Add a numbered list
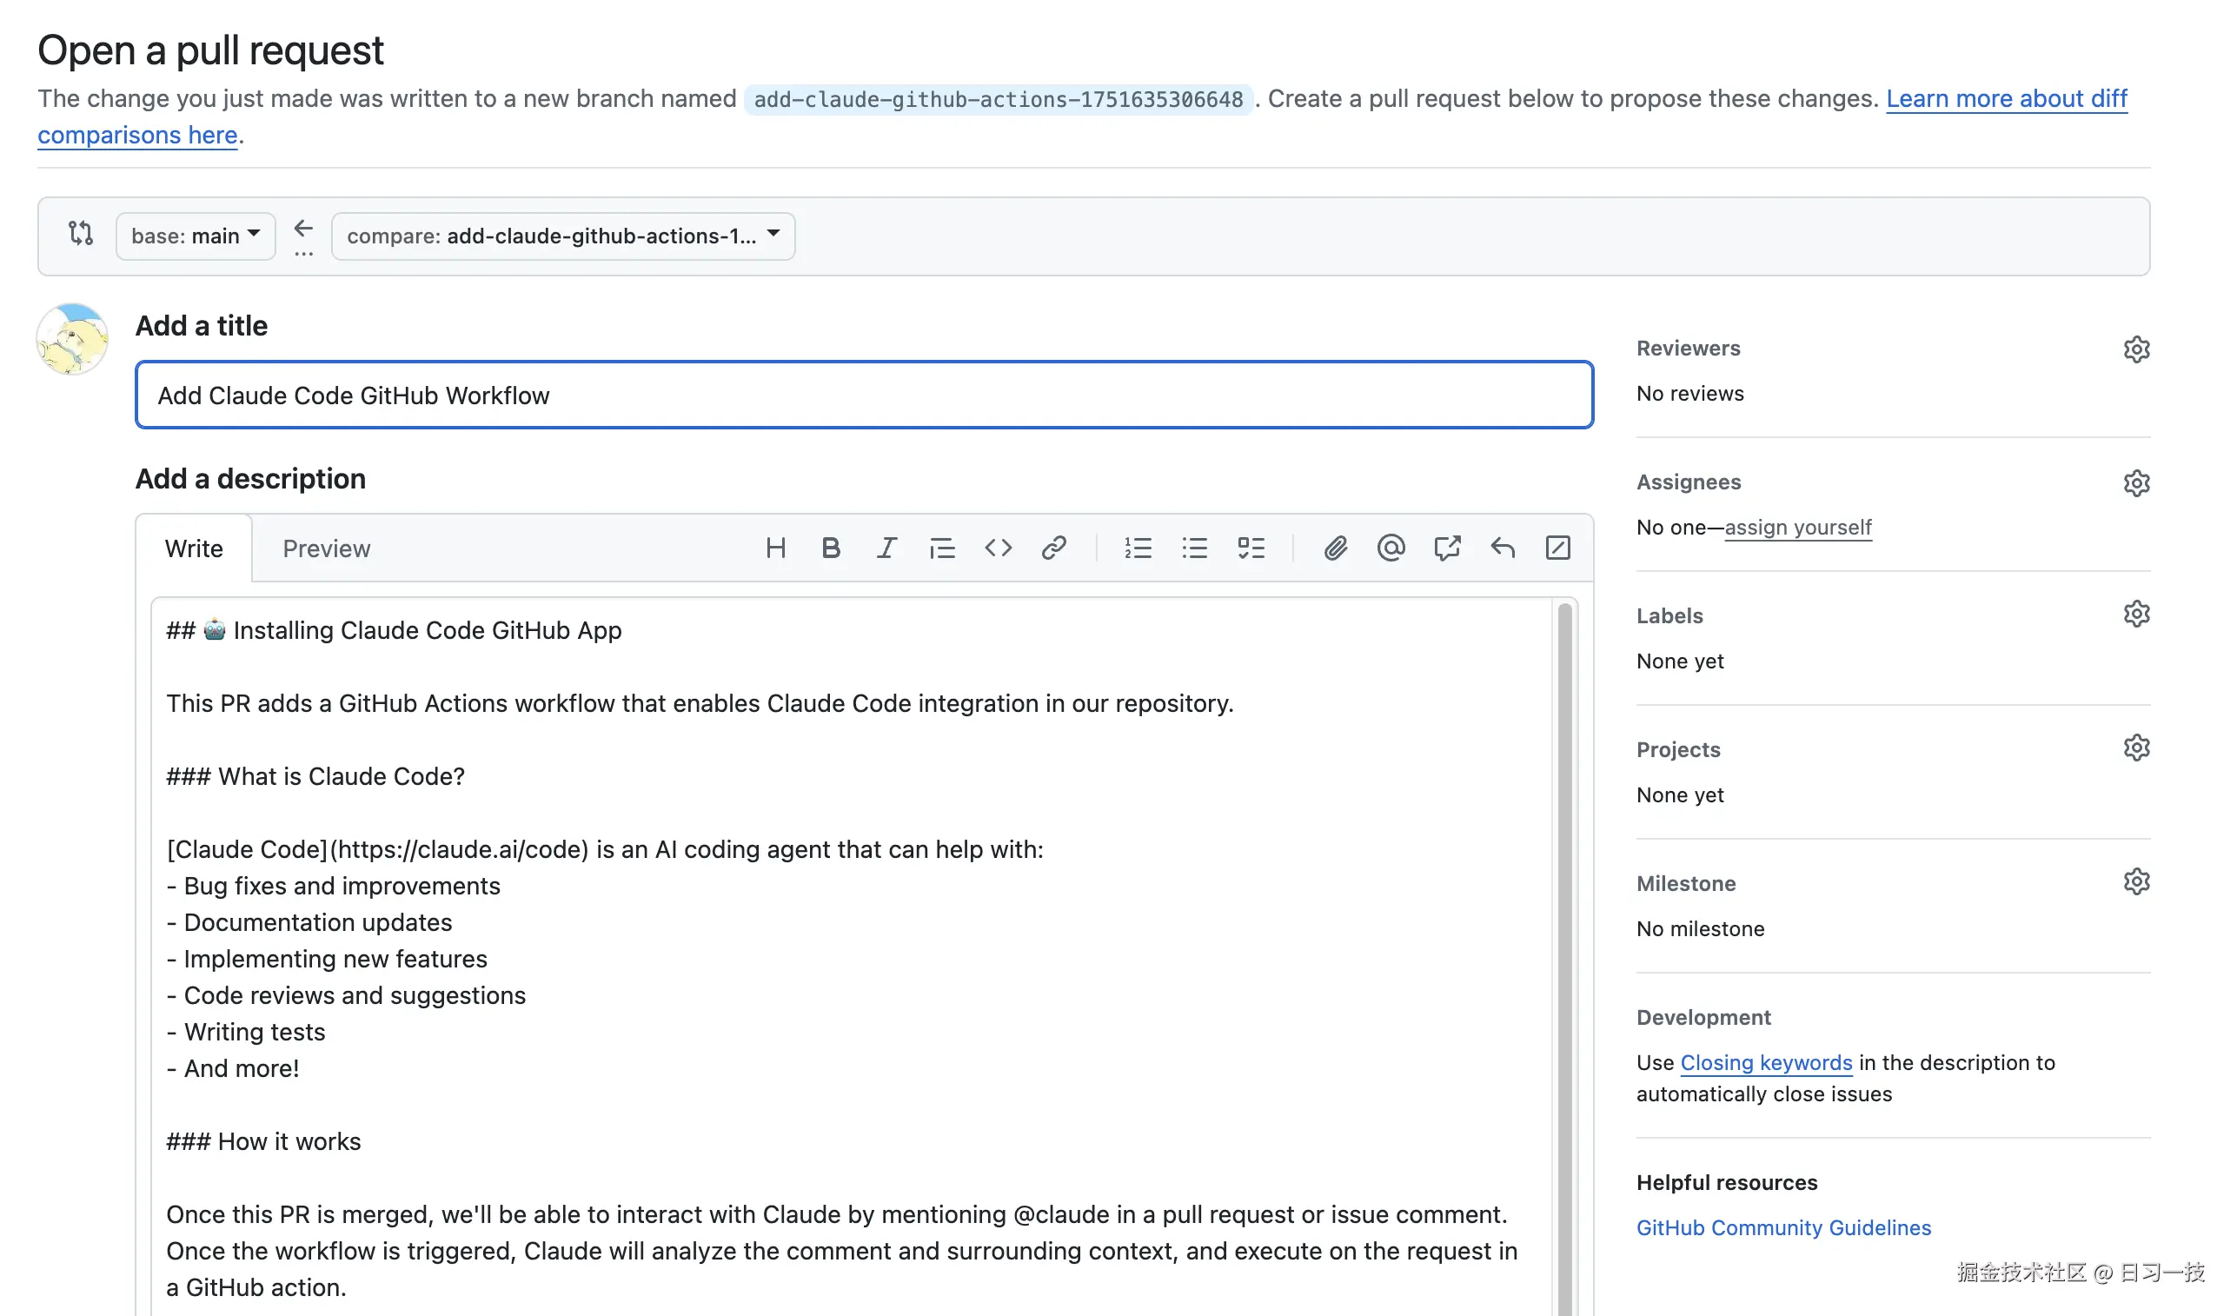The image size is (2237, 1316). (x=1138, y=548)
